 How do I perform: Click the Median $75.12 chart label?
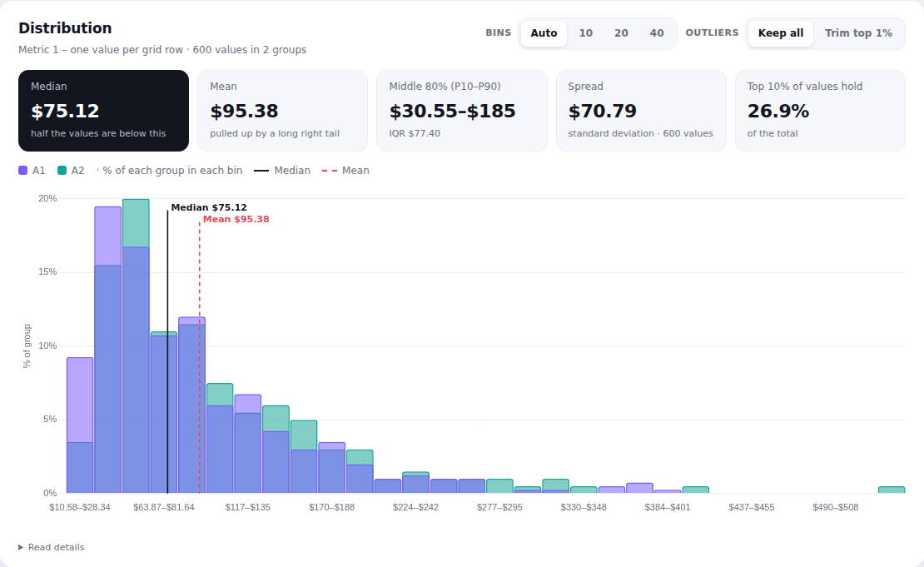pos(209,207)
